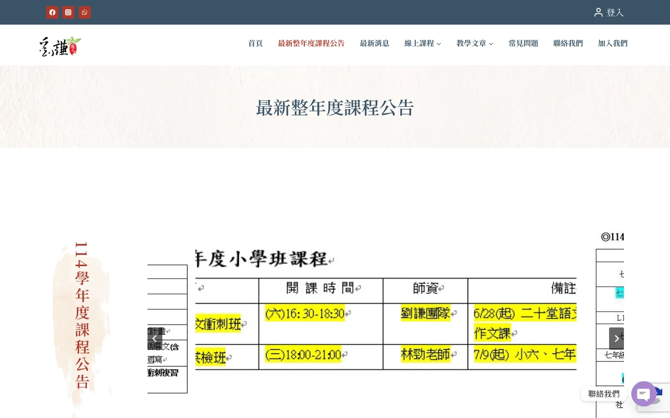Viewport: 670px width, 418px height.
Task: Open the WhatsApp social icon
Action: [x=85, y=12]
